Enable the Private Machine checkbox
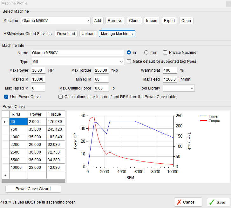The width and height of the screenshot is (231, 208). (x=165, y=53)
